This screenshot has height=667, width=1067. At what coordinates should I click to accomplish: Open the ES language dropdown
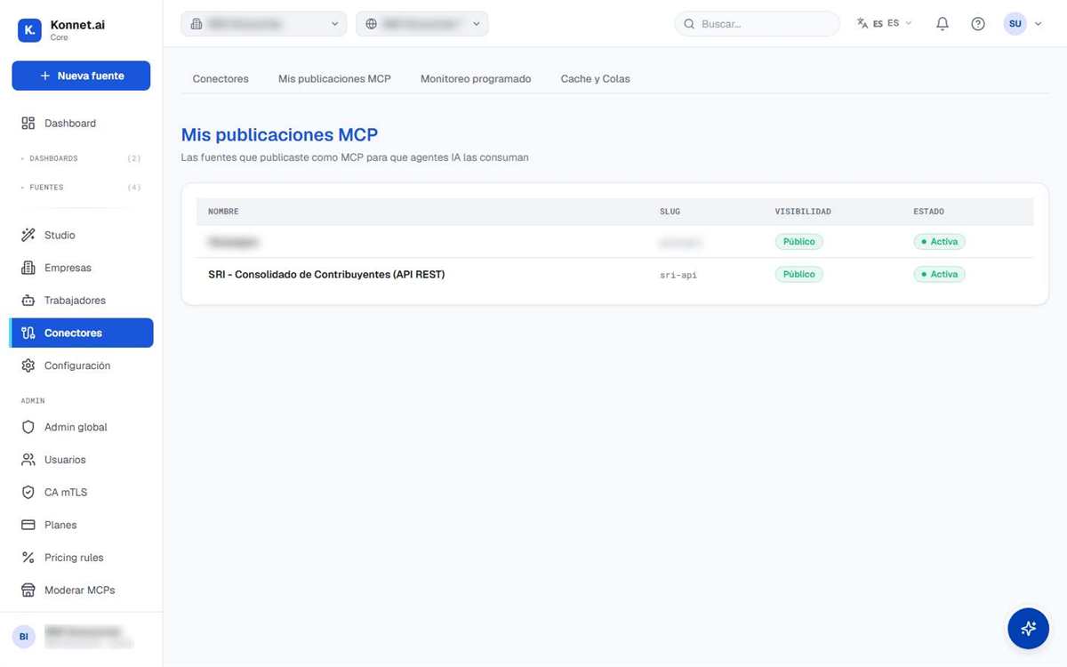(885, 24)
